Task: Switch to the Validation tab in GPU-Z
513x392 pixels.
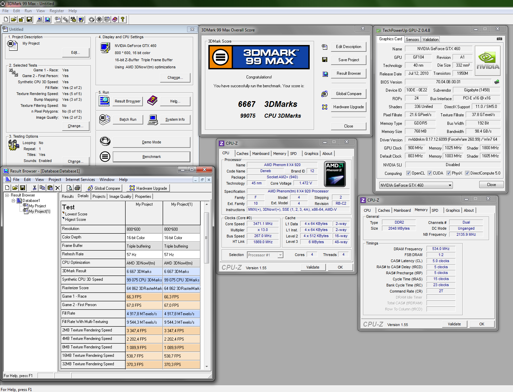Action: click(x=431, y=40)
